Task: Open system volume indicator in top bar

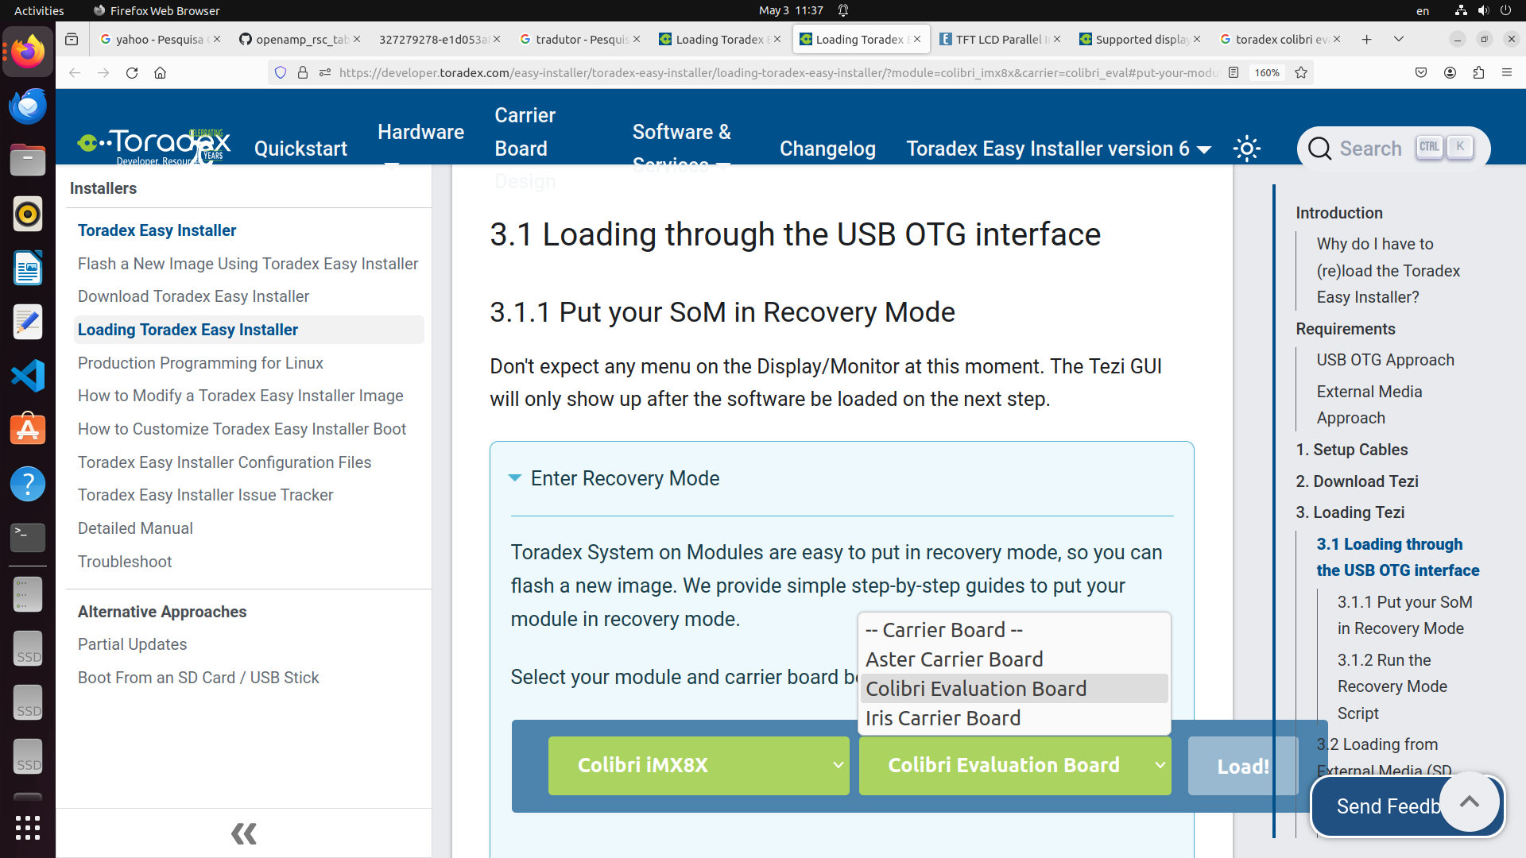Action: [1483, 10]
